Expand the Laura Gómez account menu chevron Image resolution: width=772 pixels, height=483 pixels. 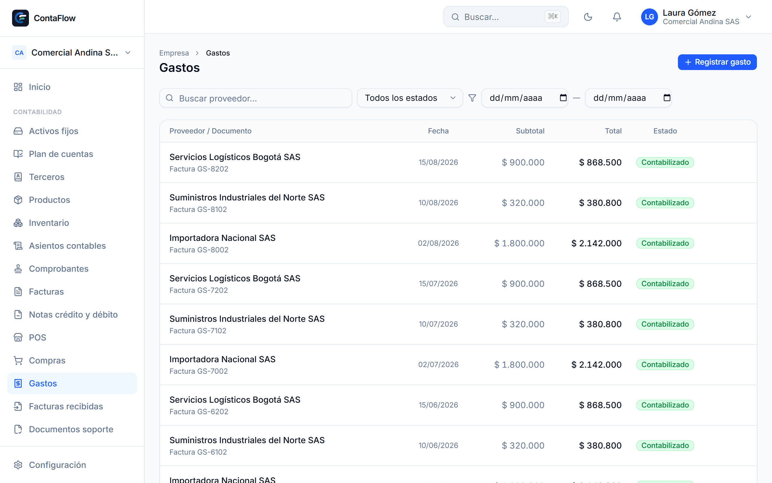pos(749,17)
